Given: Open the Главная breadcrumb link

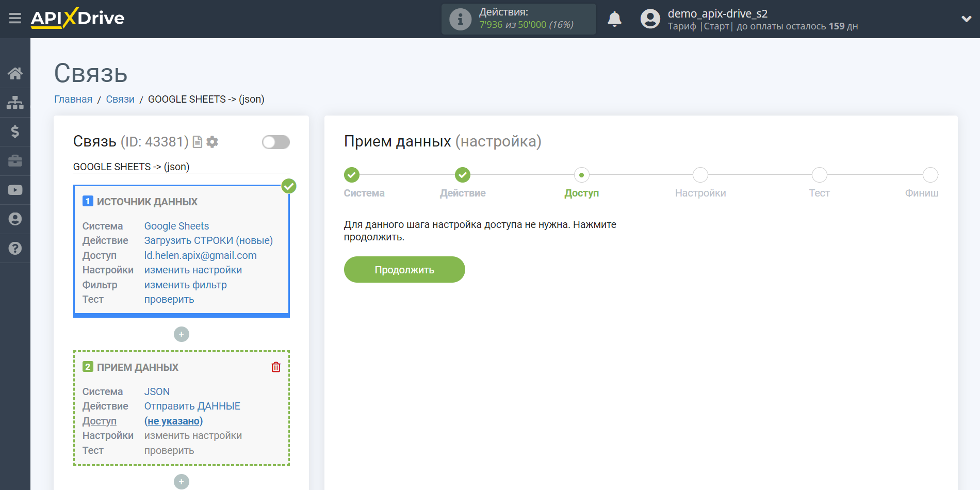Looking at the screenshot, I should [73, 99].
